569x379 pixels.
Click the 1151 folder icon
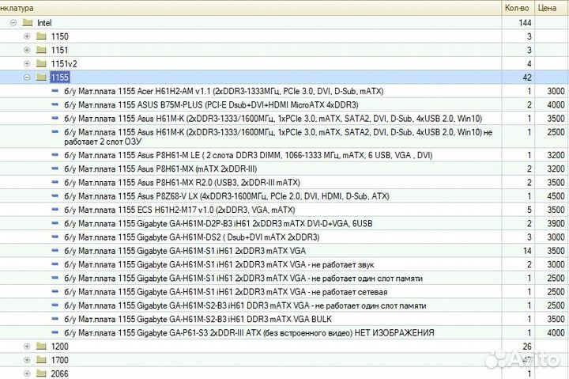click(41, 50)
